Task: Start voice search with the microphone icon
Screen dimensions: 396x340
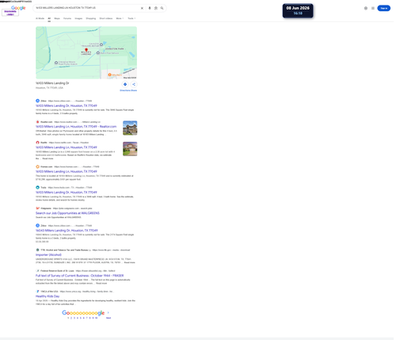Action: pos(150,8)
